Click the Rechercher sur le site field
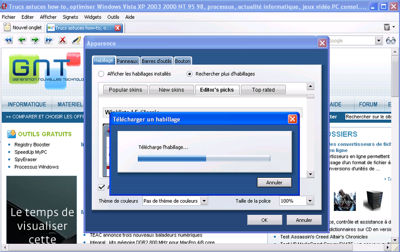Screen dimensions: 400x252 (x=368, y=117)
